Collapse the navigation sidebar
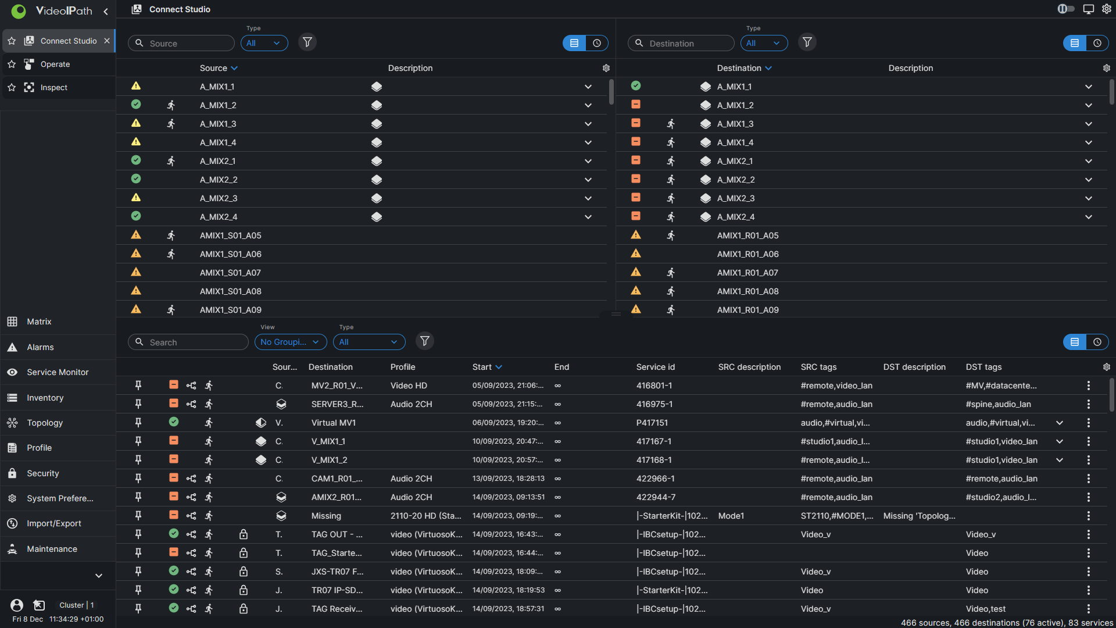1116x628 pixels. click(106, 11)
